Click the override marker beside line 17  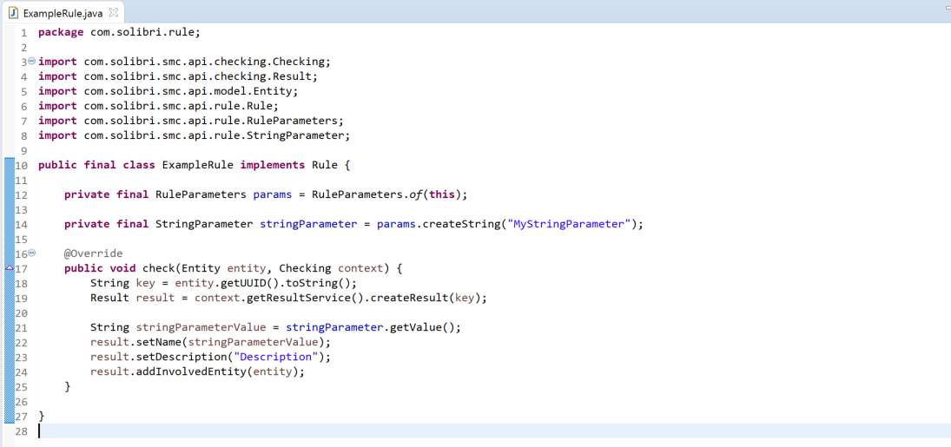pos(10,268)
